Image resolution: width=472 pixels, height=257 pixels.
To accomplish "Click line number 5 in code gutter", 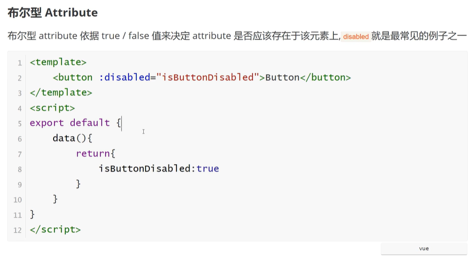I will [x=20, y=124].
